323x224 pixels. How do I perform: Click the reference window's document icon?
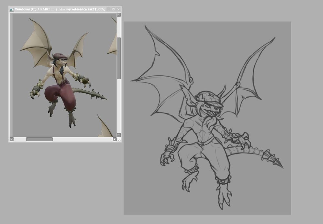[x=12, y=9]
